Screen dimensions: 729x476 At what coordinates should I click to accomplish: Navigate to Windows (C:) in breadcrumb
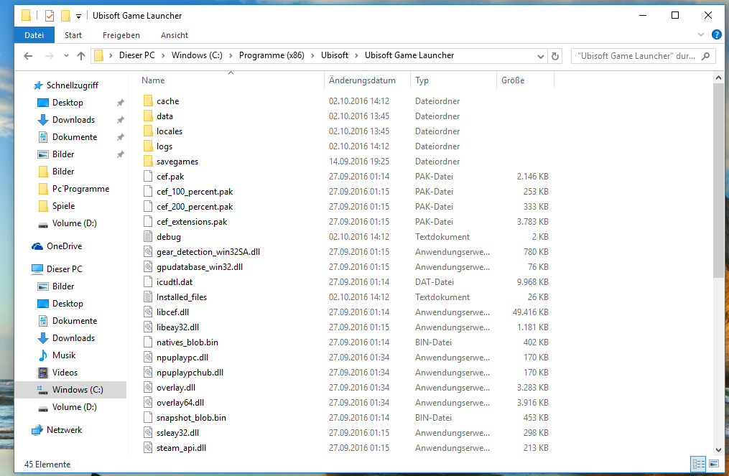coord(197,55)
